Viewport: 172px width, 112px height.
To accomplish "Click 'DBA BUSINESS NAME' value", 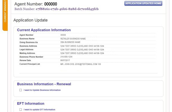I will tap(70, 42).
